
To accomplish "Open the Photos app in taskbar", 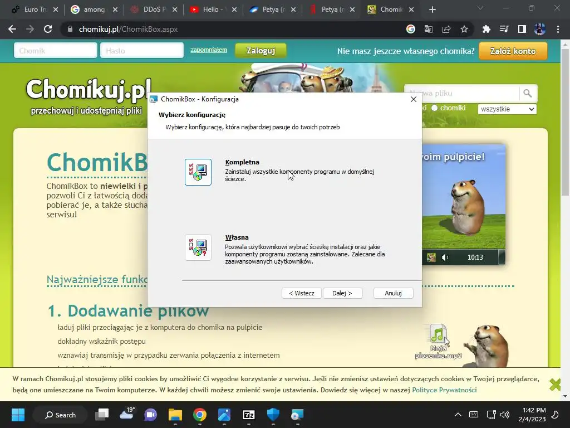I will pos(224,415).
